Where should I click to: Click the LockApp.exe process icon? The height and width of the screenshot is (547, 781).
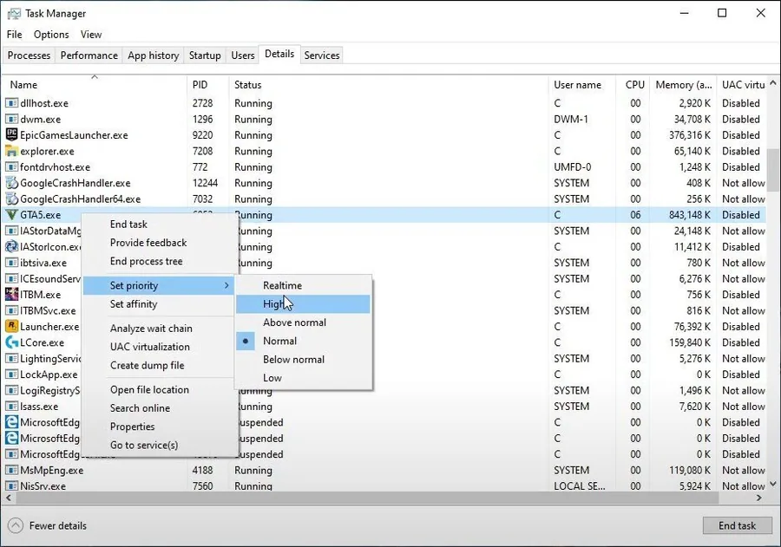pos(11,374)
